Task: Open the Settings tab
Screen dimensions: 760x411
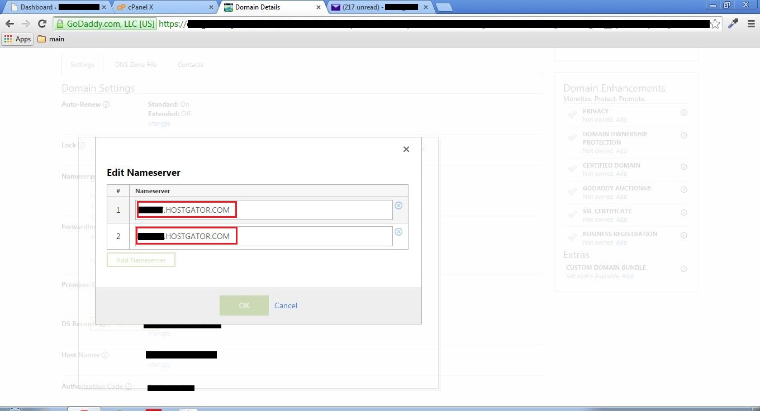Action: point(82,65)
